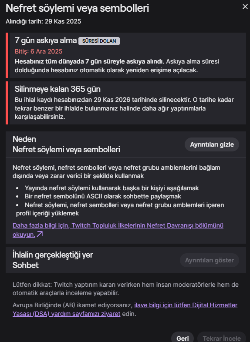The height and width of the screenshot is (342, 250).
Task: Open the Twitch Topluluk İlkelerinin Nefret Davranışı link
Action: pos(118,230)
